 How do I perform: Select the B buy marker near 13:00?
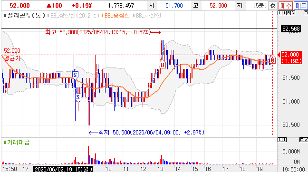click(163, 65)
